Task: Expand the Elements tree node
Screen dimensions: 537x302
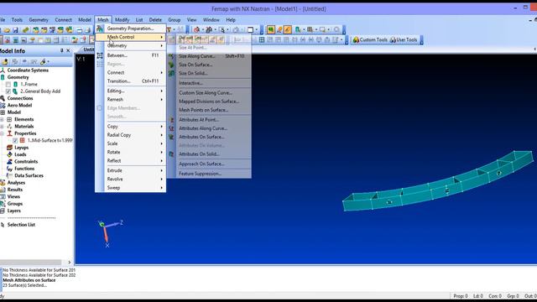Action: click(2, 119)
